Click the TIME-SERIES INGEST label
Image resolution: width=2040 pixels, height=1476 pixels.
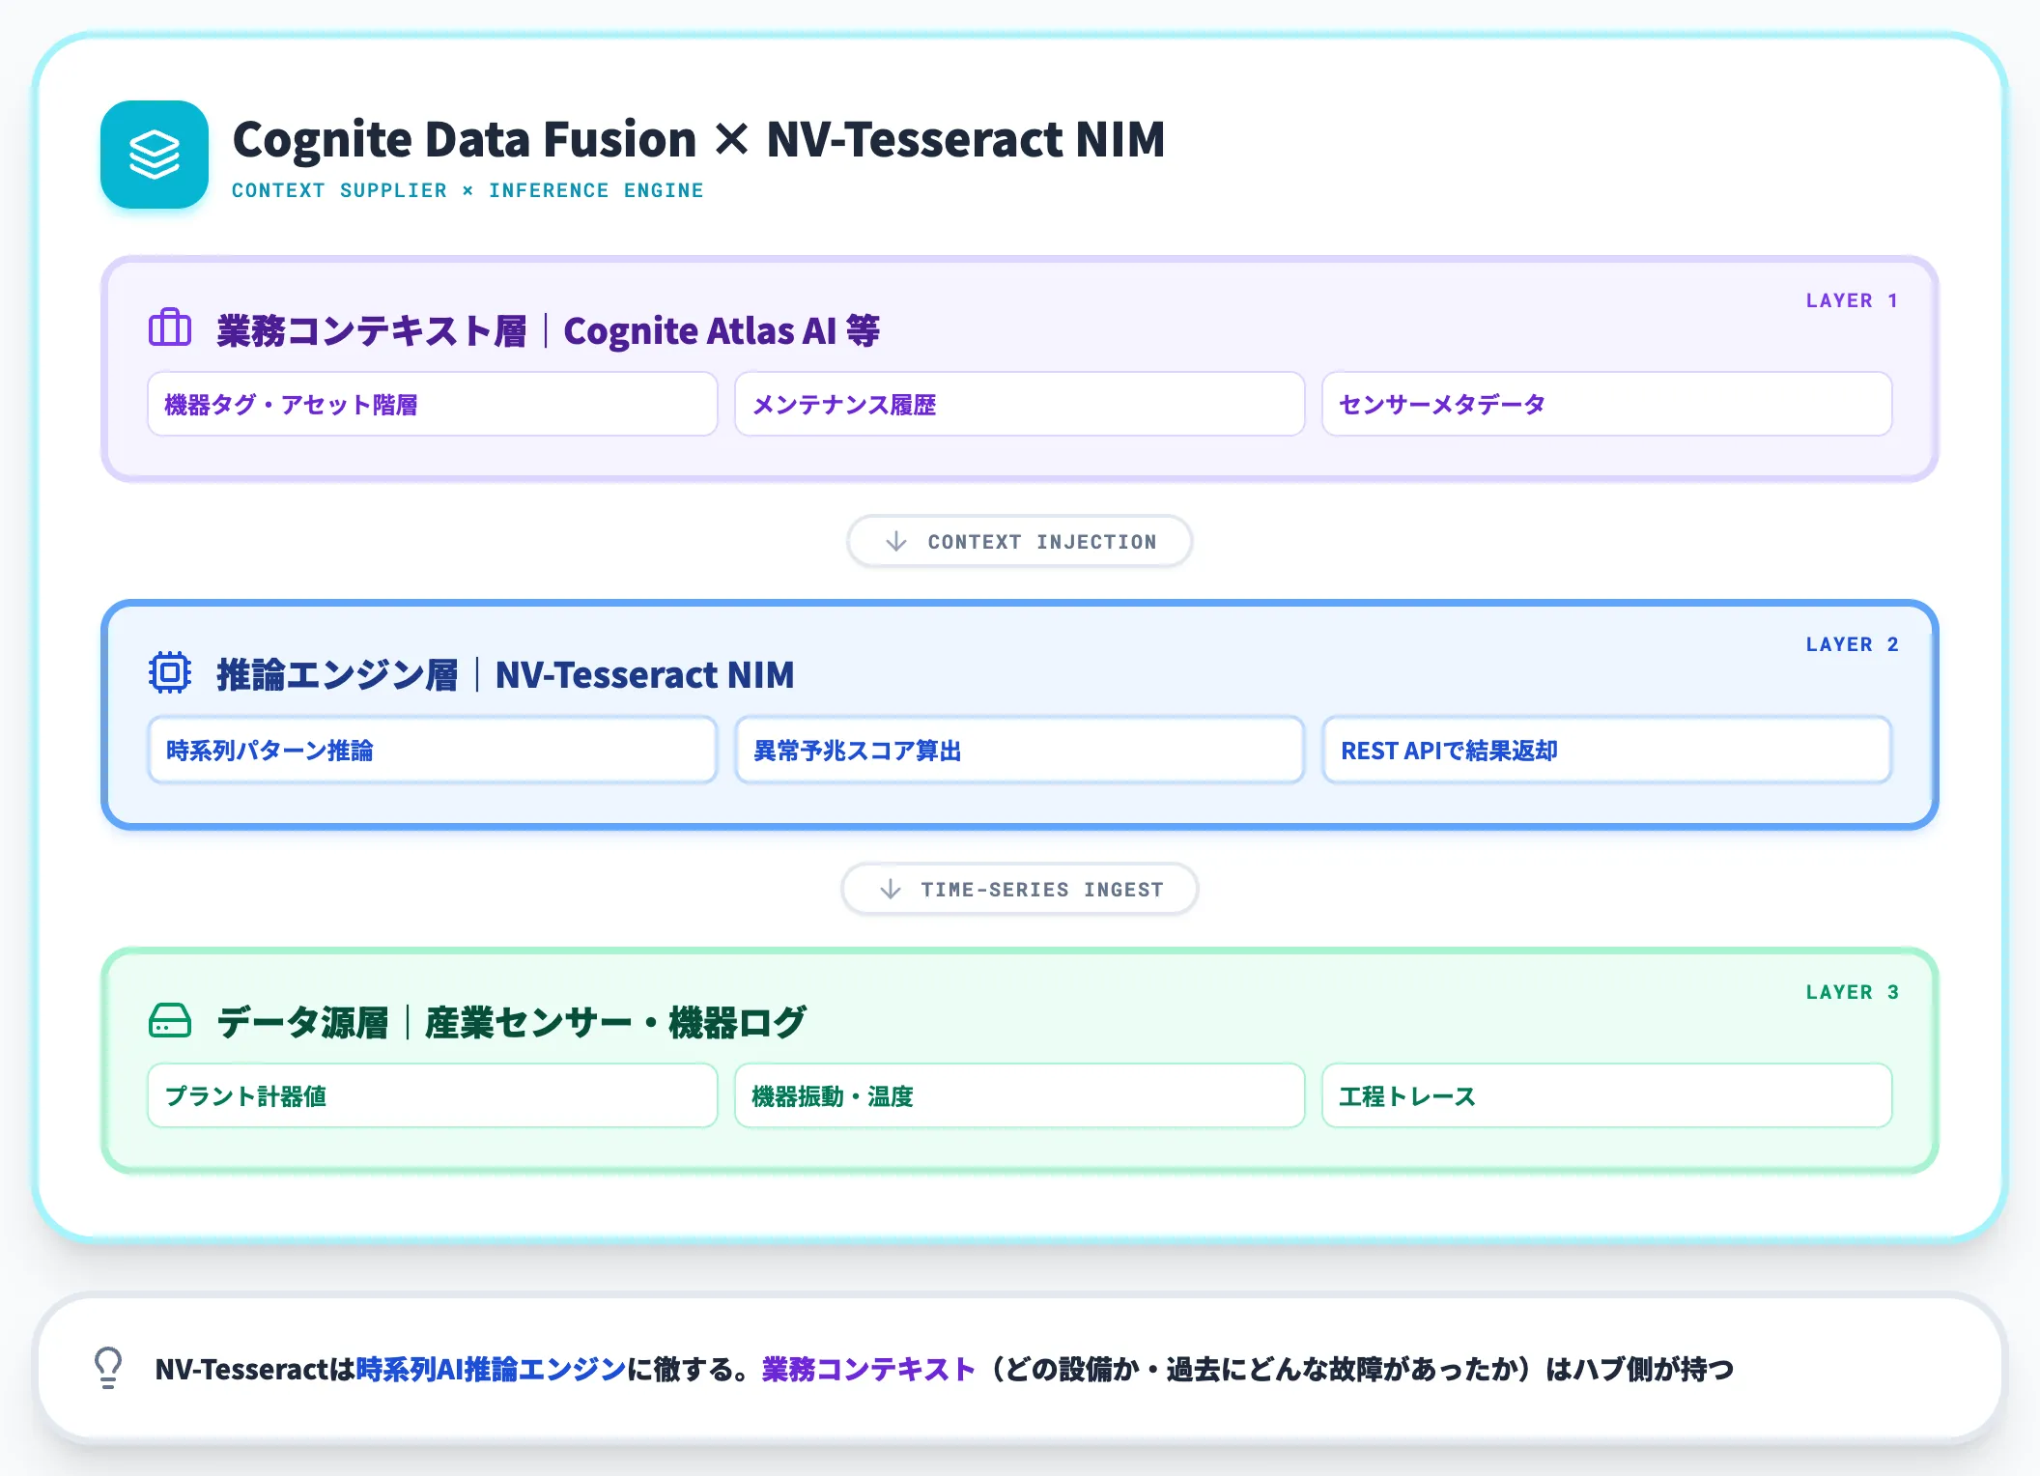click(x=1042, y=890)
